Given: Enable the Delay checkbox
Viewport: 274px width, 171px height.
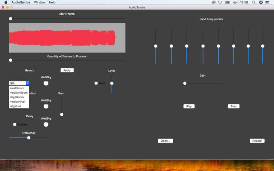Looking at the screenshot, I should pos(15,124).
